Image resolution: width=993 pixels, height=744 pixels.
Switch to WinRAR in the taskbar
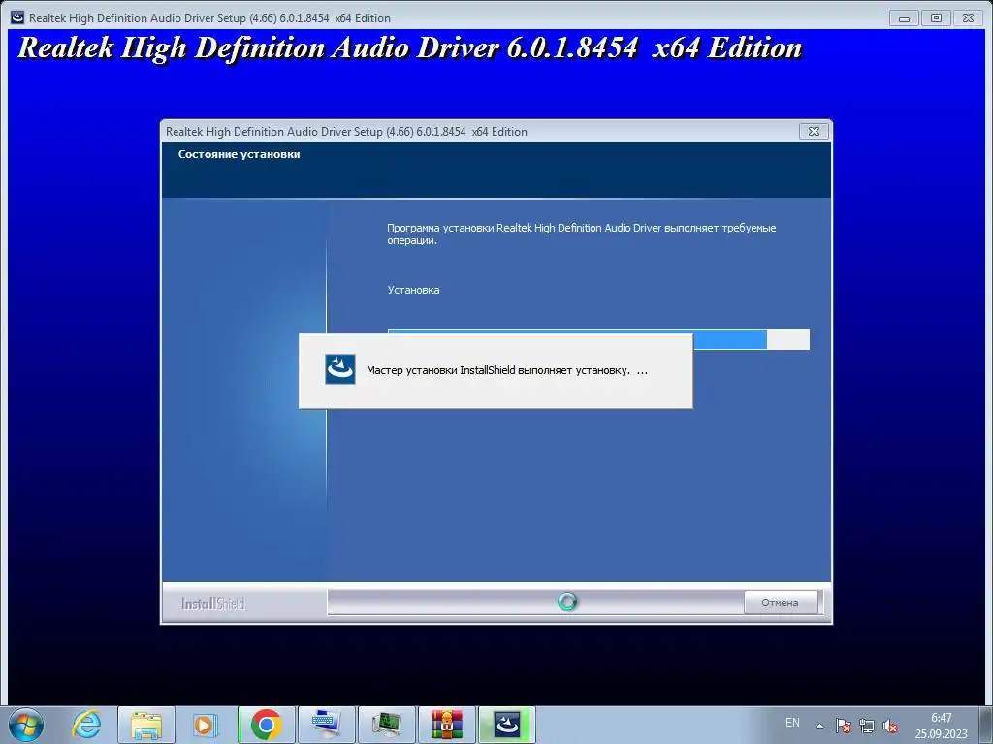tap(447, 725)
